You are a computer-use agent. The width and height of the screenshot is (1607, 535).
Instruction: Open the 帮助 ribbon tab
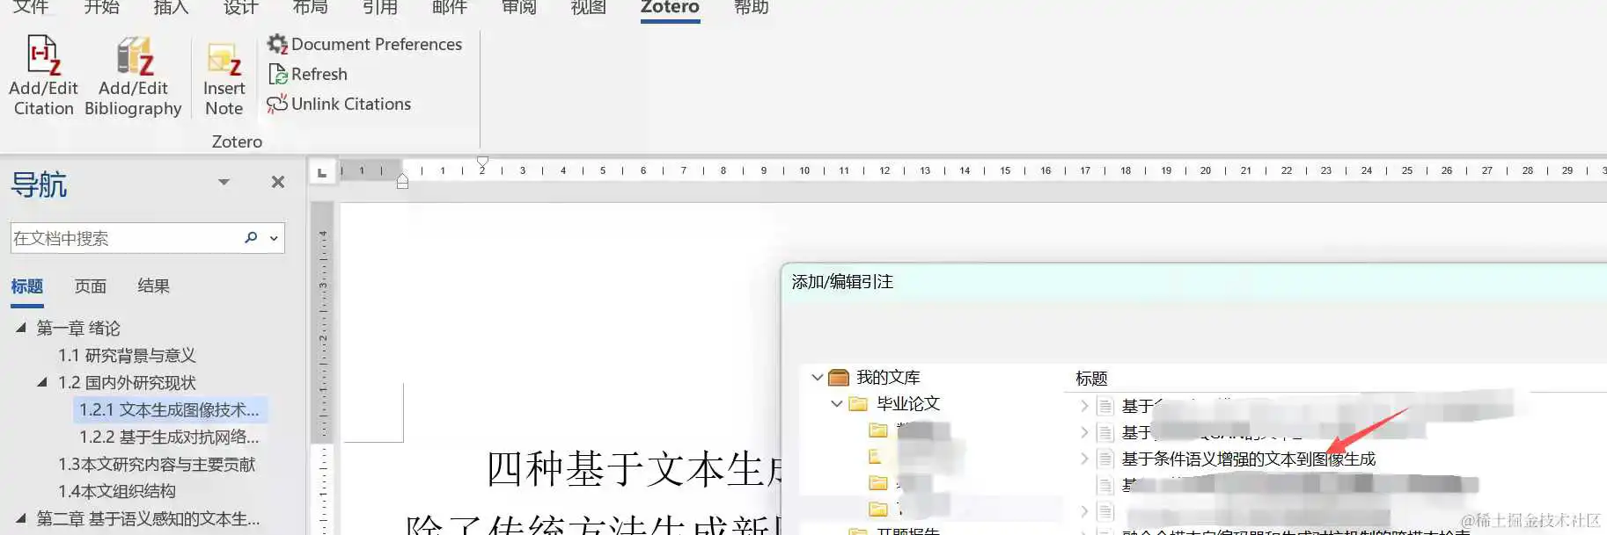751,8
